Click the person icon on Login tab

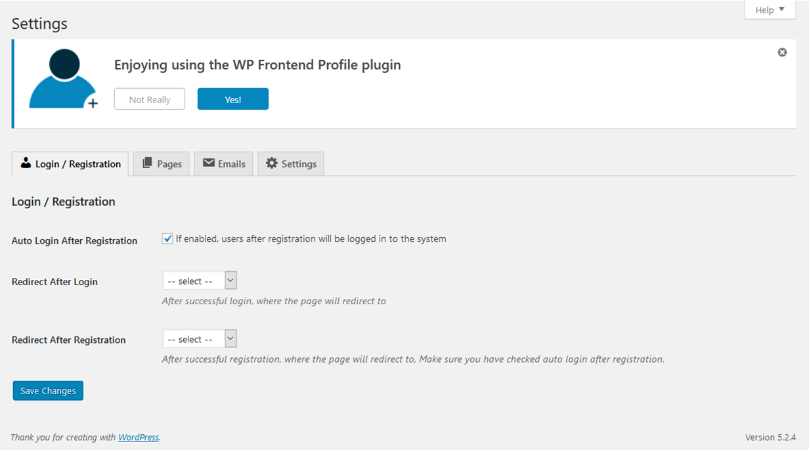pos(26,163)
